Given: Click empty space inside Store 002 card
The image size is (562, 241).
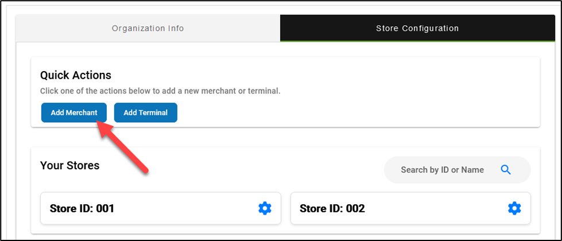Looking at the screenshot, I should (x=436, y=208).
